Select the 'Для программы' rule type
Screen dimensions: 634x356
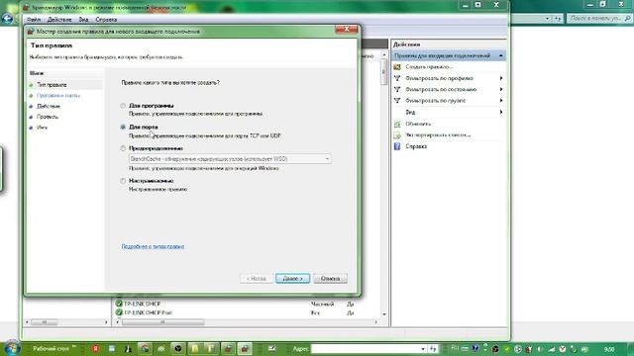click(x=123, y=106)
